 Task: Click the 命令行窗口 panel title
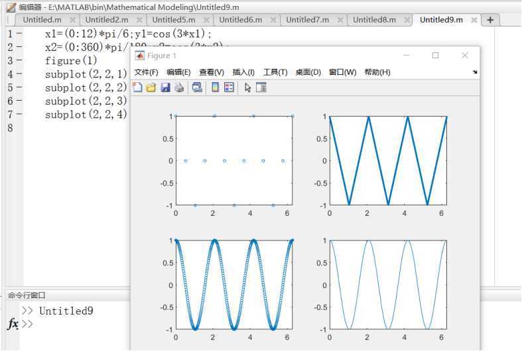pos(27,295)
